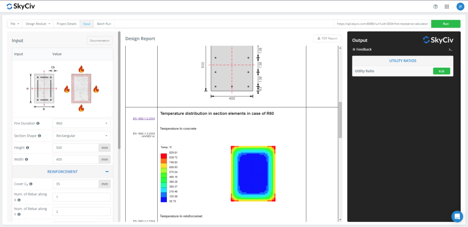
Task: Open the Design Module menu
Action: [38, 23]
